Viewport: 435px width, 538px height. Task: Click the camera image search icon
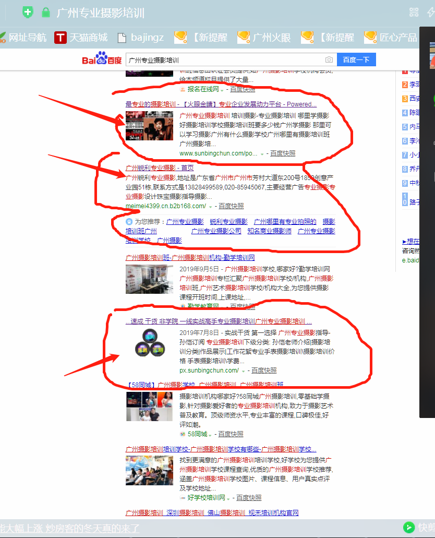point(329,59)
